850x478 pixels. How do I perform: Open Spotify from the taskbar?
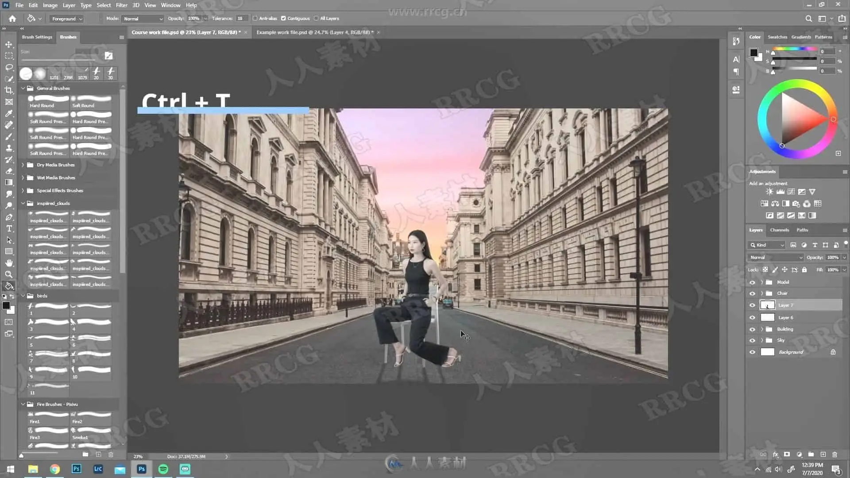click(x=163, y=469)
